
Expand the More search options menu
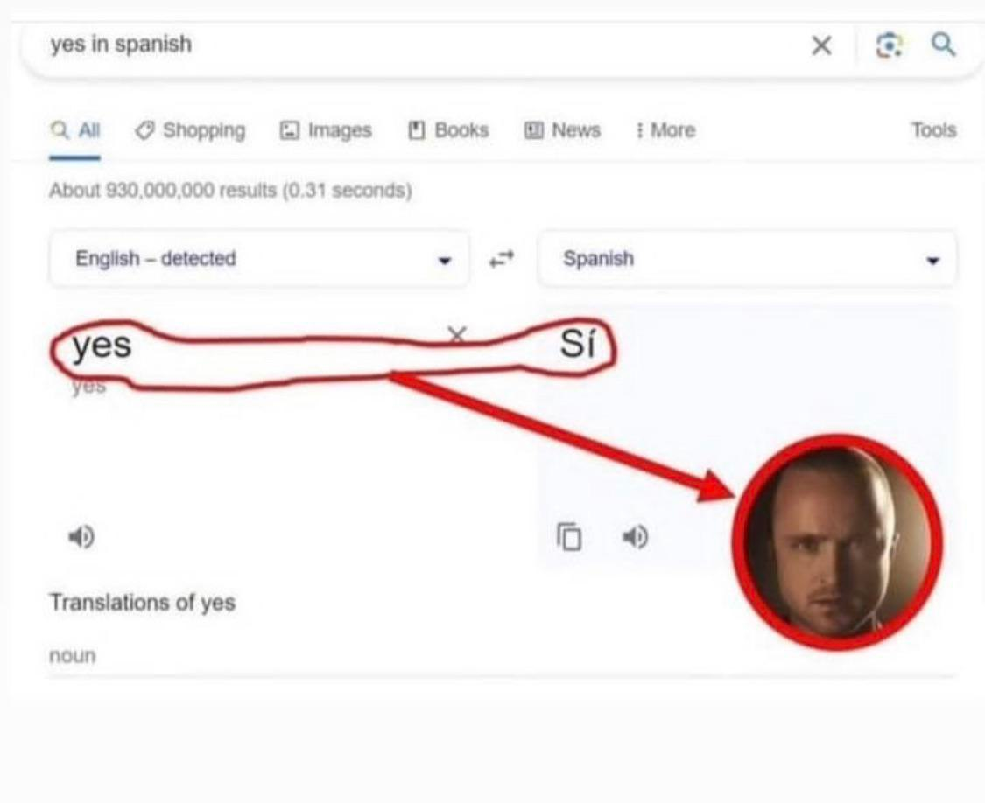pyautogui.click(x=665, y=130)
